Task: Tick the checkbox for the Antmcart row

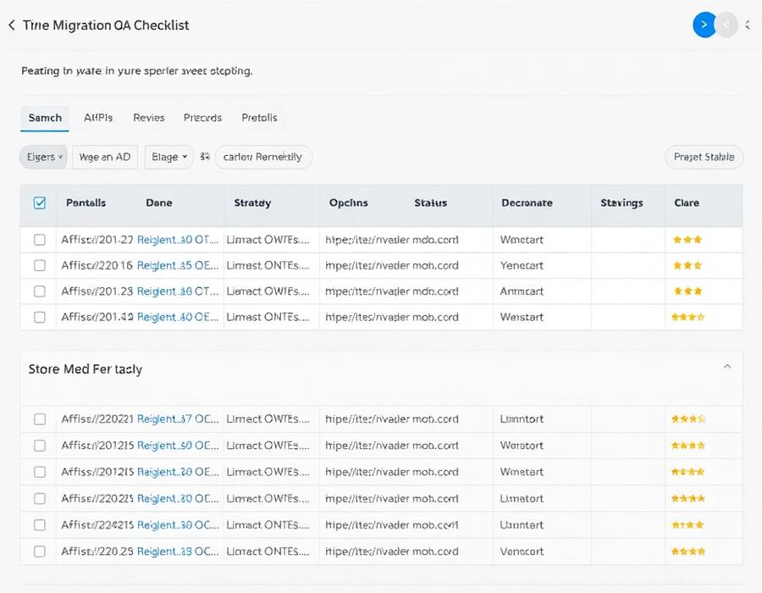Action: [39, 291]
